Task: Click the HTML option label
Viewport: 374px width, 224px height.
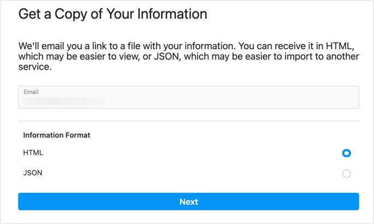Action: click(33, 153)
